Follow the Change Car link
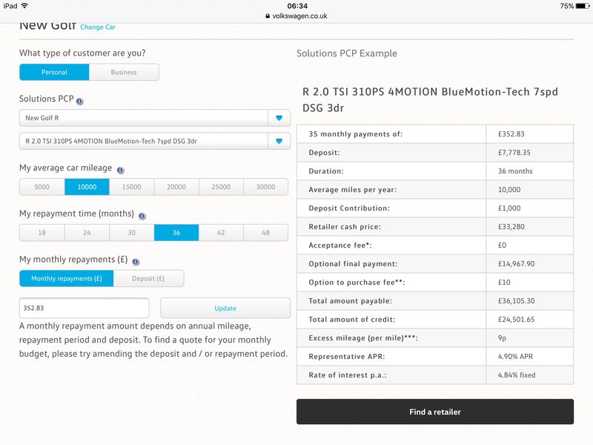This screenshot has width=593, height=445. (98, 27)
